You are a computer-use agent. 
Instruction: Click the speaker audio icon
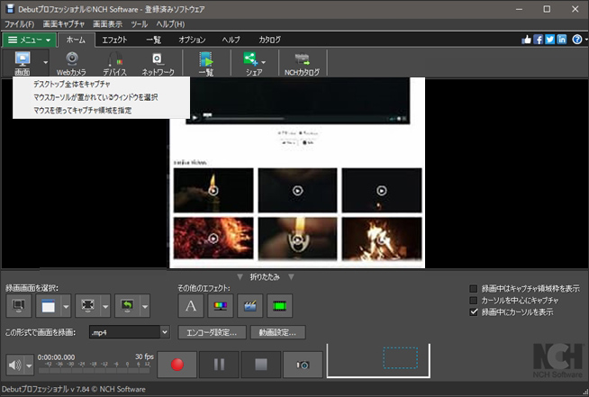15,365
